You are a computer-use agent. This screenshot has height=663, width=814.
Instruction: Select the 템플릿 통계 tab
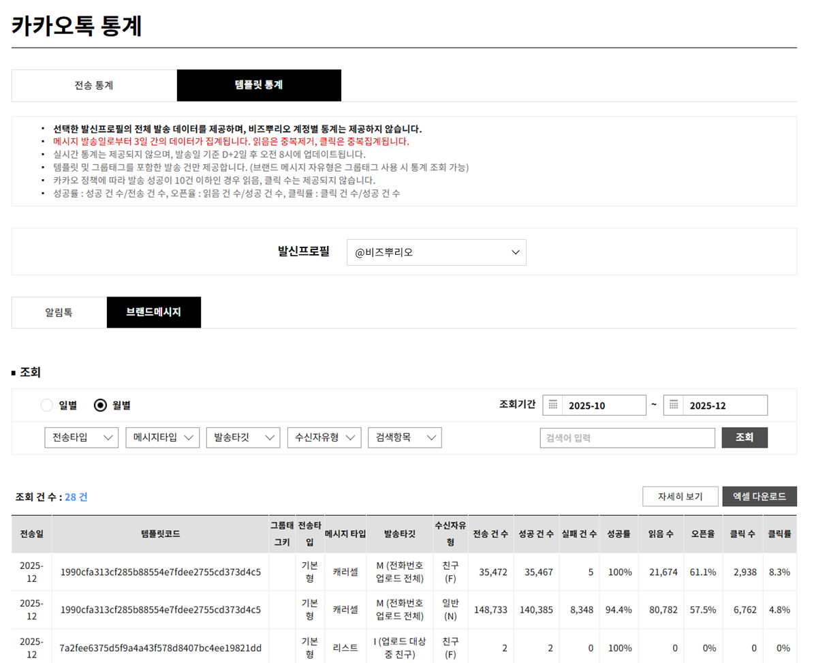coord(259,85)
